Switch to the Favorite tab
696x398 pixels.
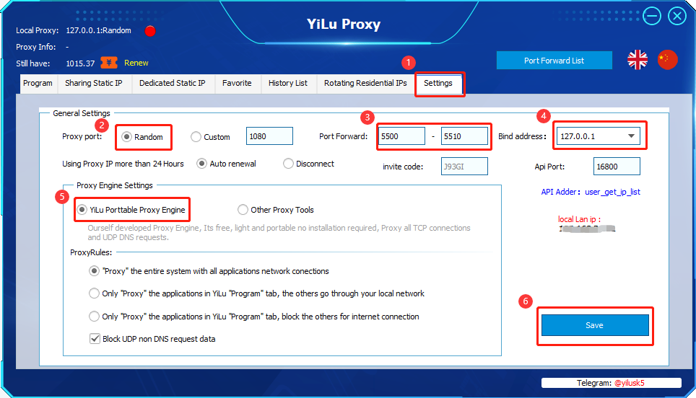pos(237,84)
